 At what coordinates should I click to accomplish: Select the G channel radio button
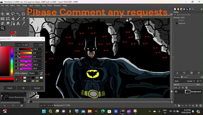[16, 53]
